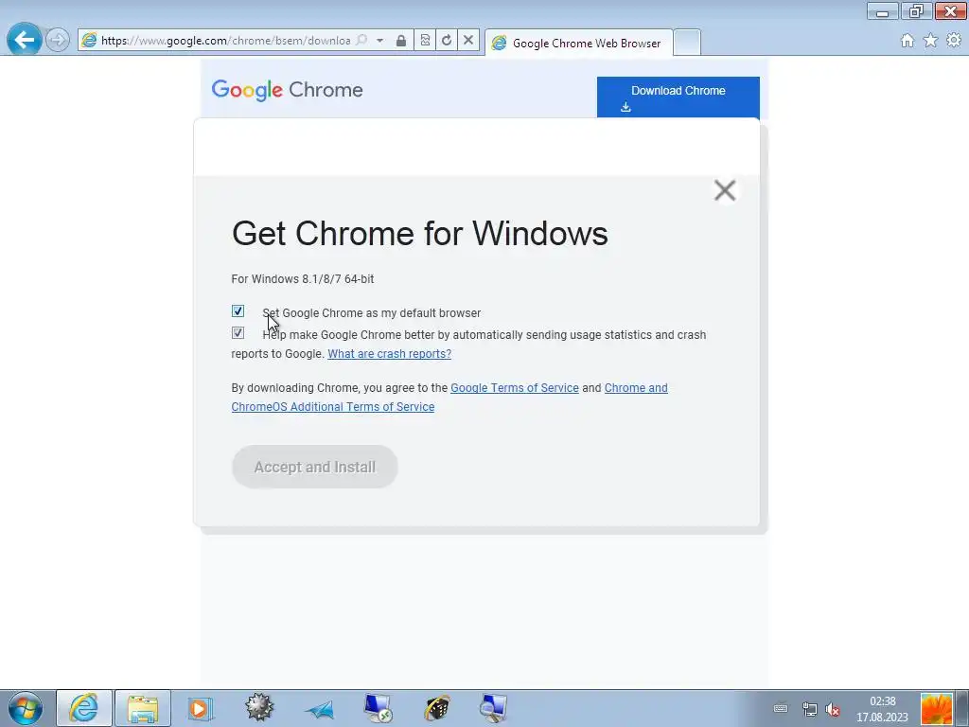Click the Show desktop strip at taskbar end
The image size is (969, 727).
point(962,709)
